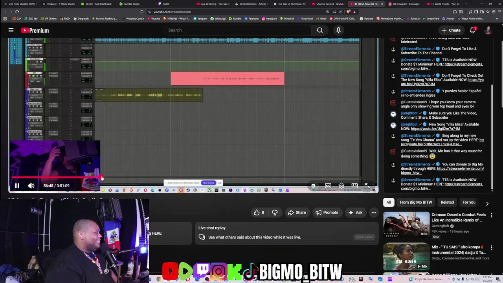Open Crimson Desert's Combat video title

459,217
